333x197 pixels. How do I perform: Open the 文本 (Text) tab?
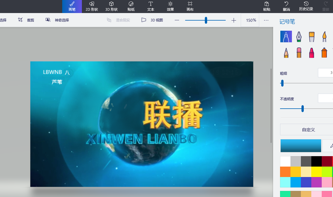click(x=150, y=6)
